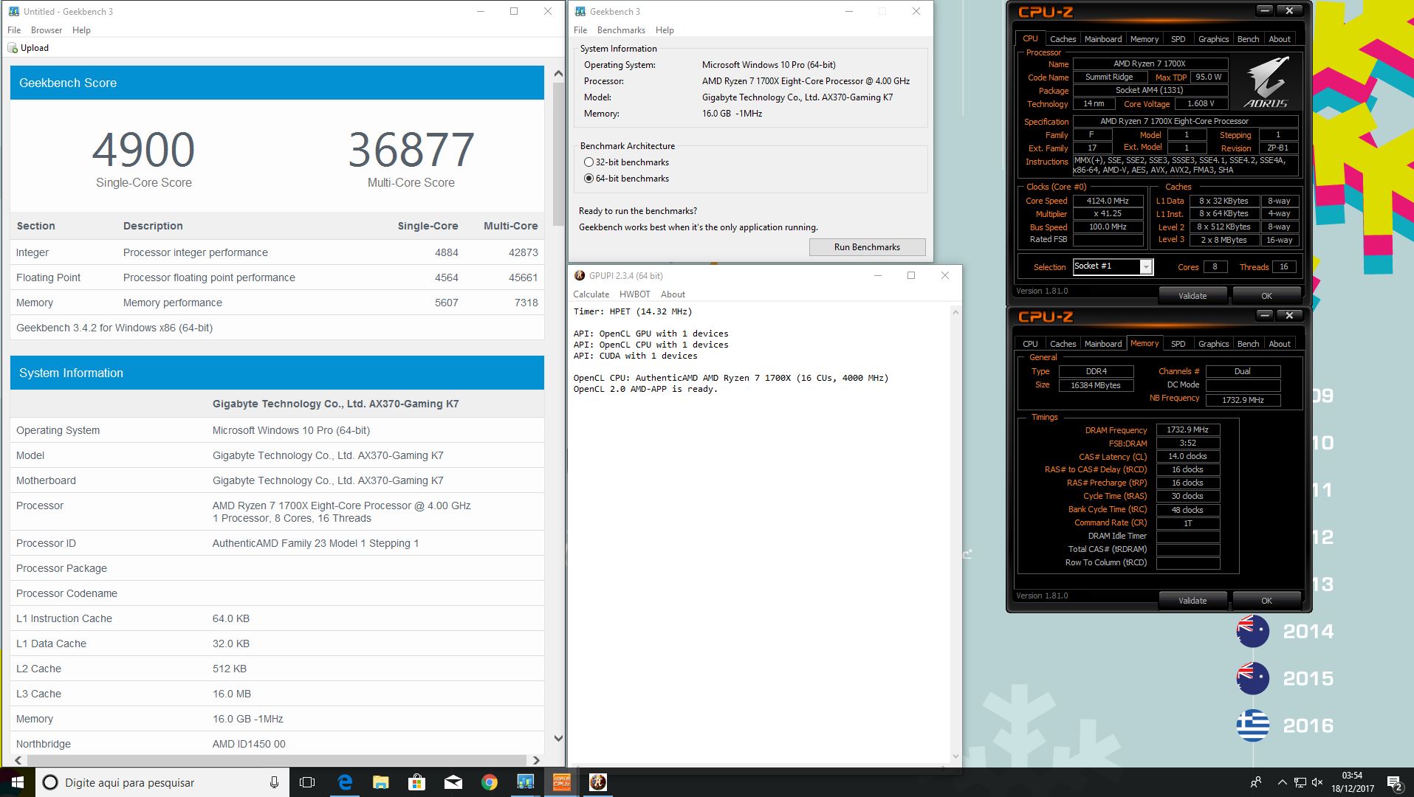Click OK in the top CPU-Z window
The height and width of the screenshot is (797, 1414).
coord(1266,296)
